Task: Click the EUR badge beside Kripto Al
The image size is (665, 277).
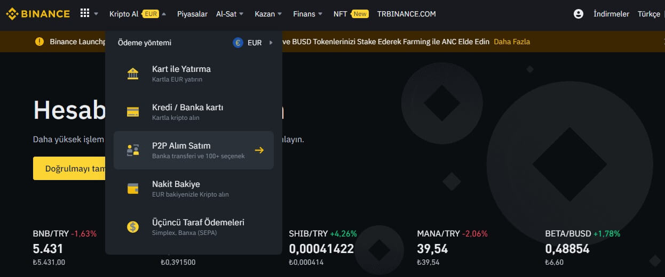Action: 151,14
